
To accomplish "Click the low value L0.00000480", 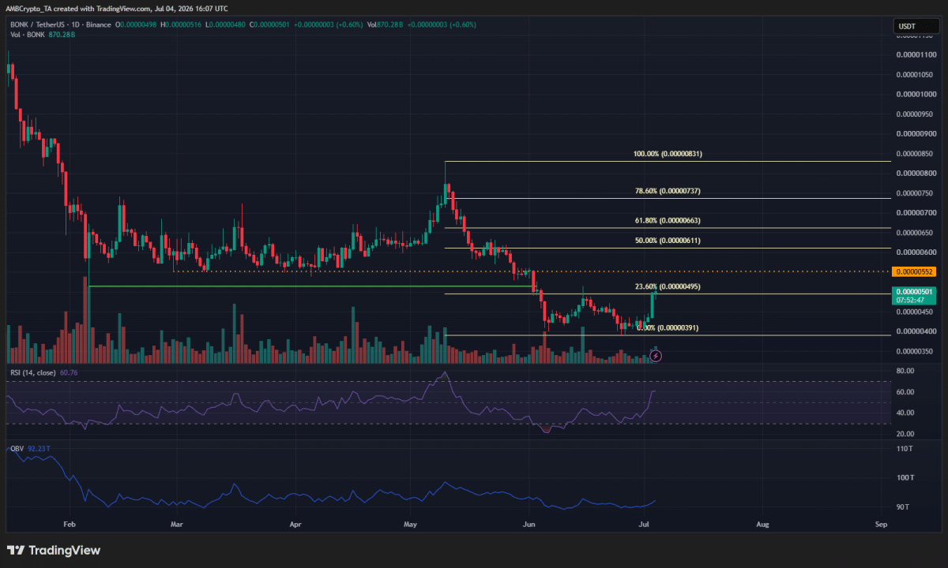I will click(x=226, y=24).
